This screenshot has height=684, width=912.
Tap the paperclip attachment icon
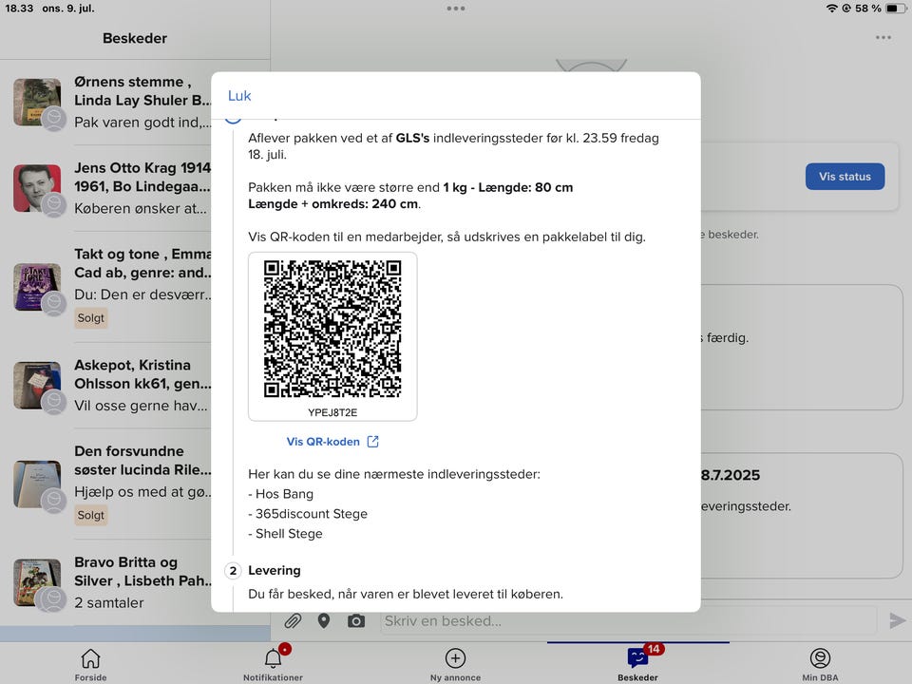point(293,620)
